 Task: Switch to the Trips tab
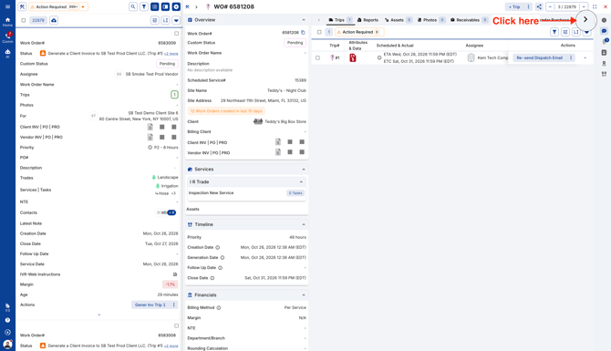click(340, 20)
